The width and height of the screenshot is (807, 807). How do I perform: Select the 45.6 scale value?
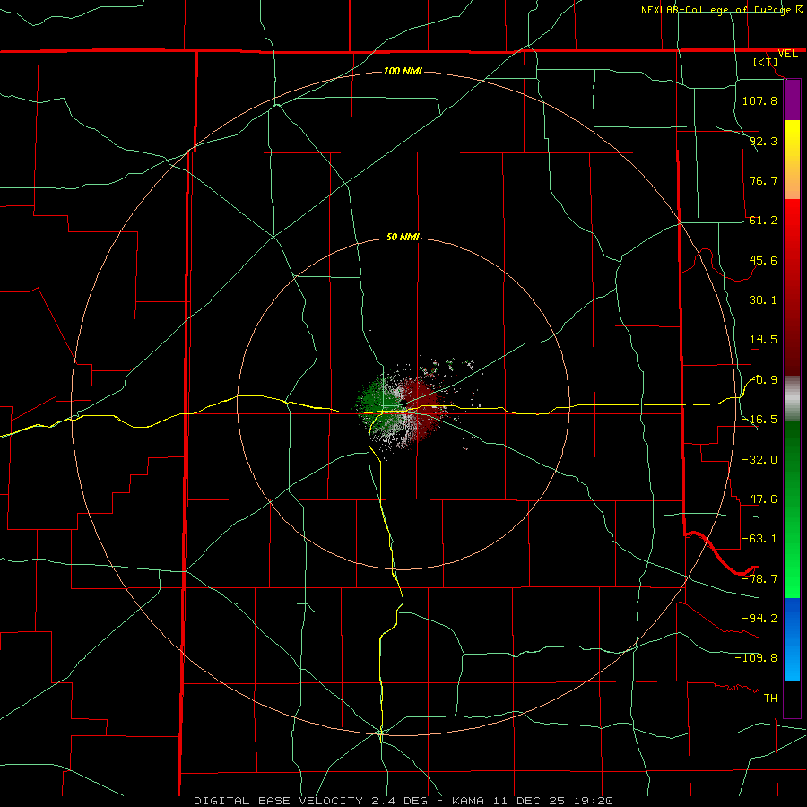pyautogui.click(x=763, y=260)
